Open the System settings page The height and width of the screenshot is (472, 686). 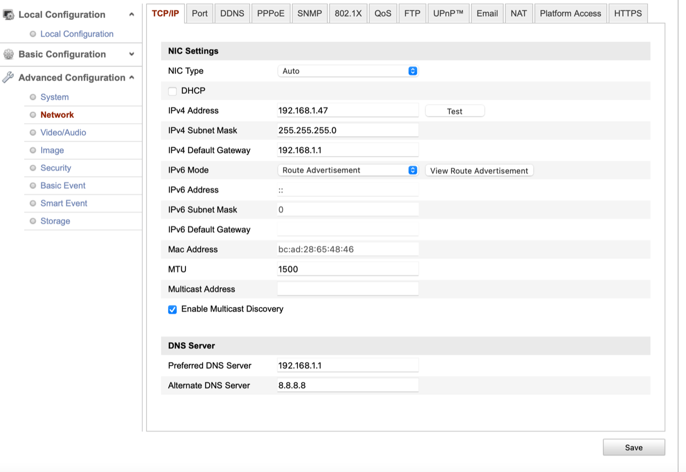pos(54,97)
